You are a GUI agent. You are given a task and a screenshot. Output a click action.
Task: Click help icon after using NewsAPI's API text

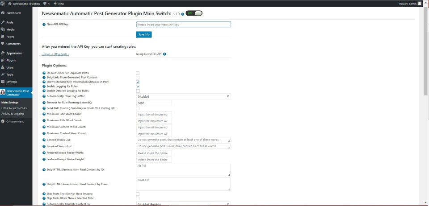click(x=165, y=54)
